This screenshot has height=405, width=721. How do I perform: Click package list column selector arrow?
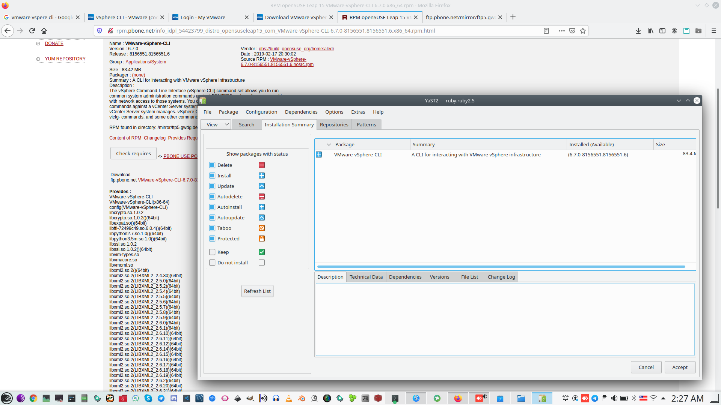coord(329,144)
